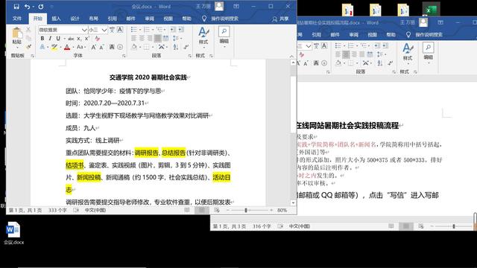Screen dimensions: 477x268
Task: Open the Excel icon at top of desktop
Action: point(431,9)
